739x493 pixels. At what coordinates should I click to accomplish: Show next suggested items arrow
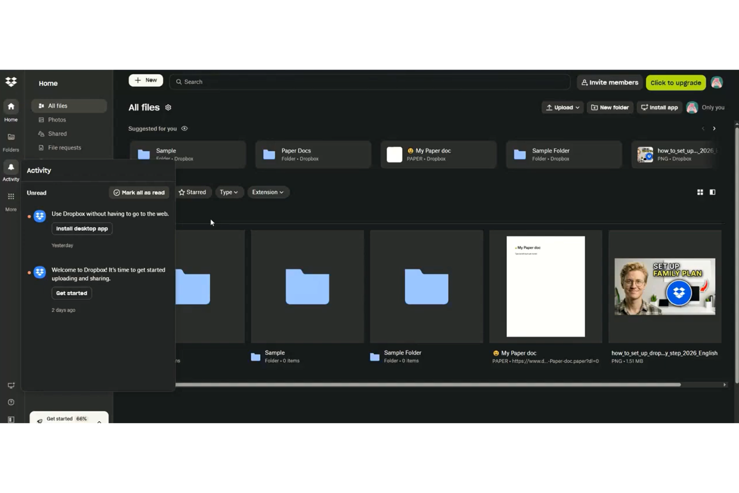[714, 129]
